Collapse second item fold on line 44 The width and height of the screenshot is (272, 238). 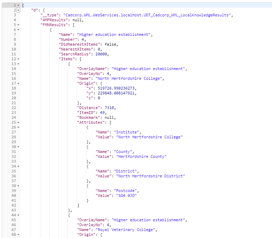coord(18,215)
